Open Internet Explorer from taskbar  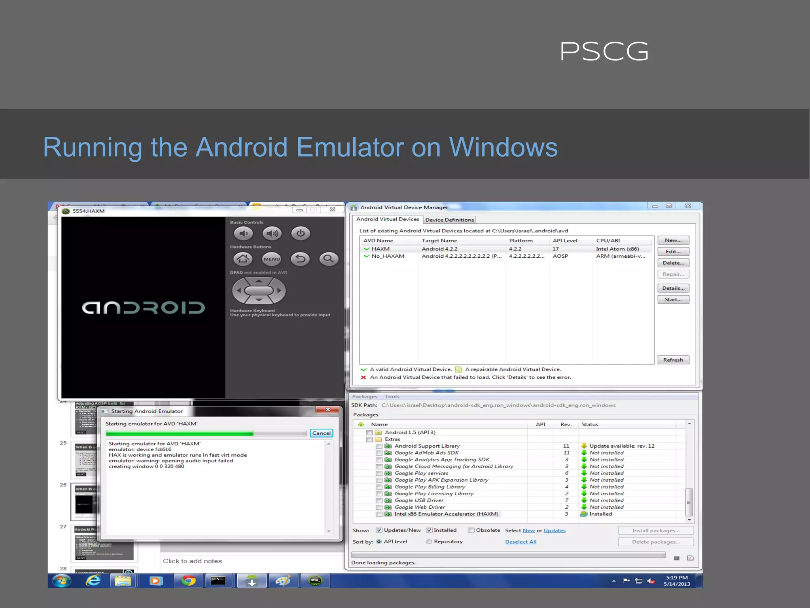(93, 581)
